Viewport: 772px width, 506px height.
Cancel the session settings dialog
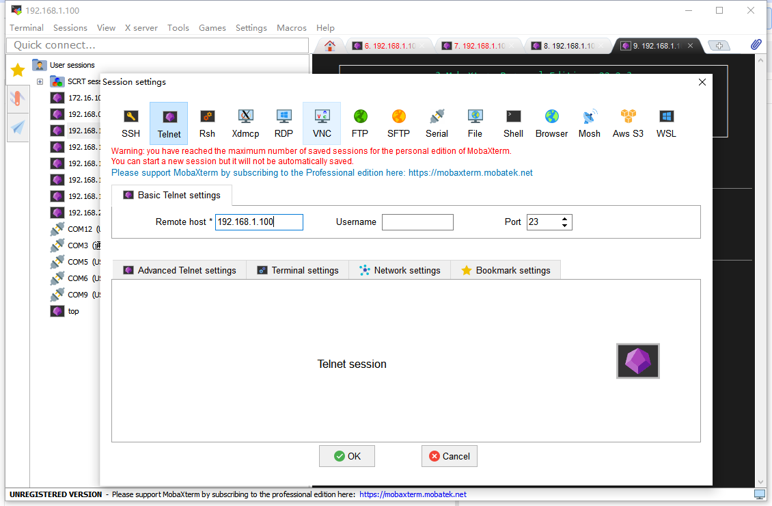click(x=450, y=456)
